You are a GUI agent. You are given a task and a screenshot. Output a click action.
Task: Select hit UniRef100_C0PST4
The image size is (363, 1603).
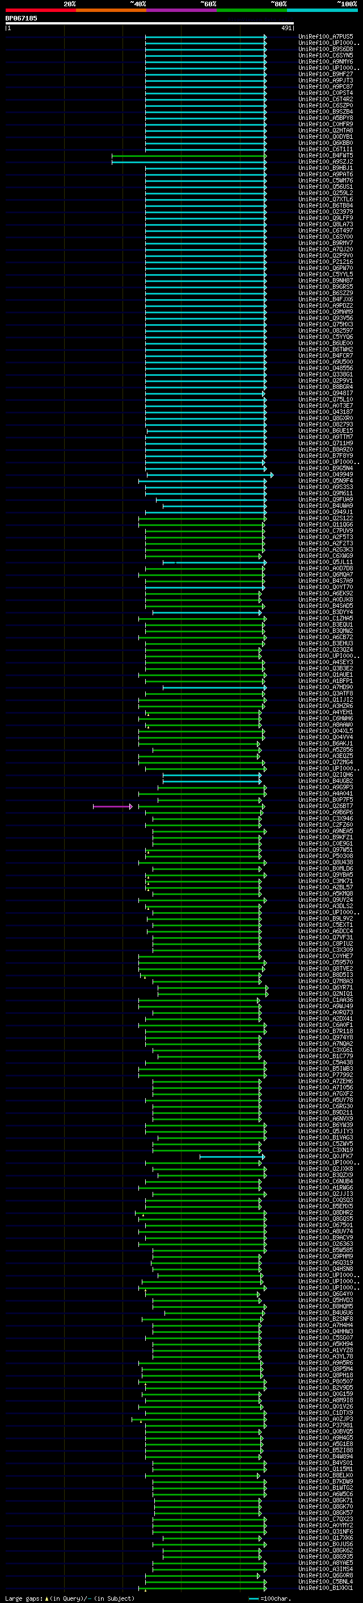326,93
